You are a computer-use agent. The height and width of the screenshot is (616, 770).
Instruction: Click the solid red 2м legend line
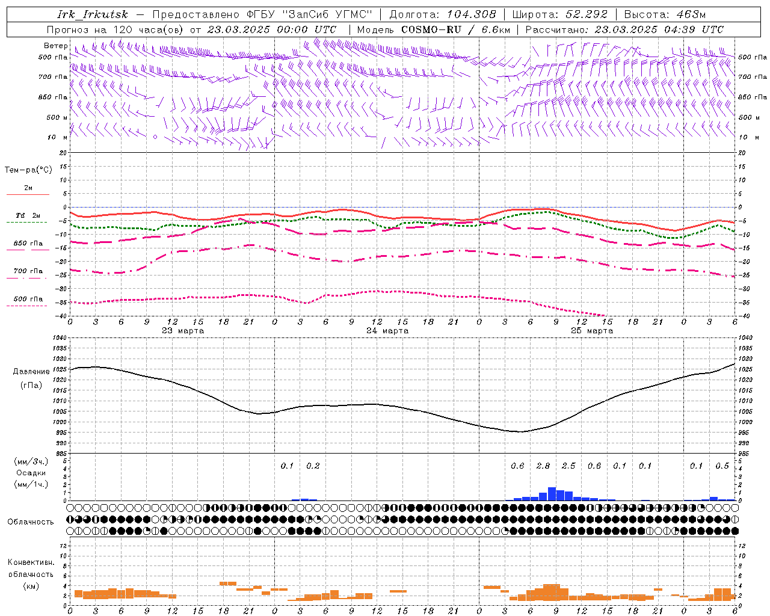point(28,194)
